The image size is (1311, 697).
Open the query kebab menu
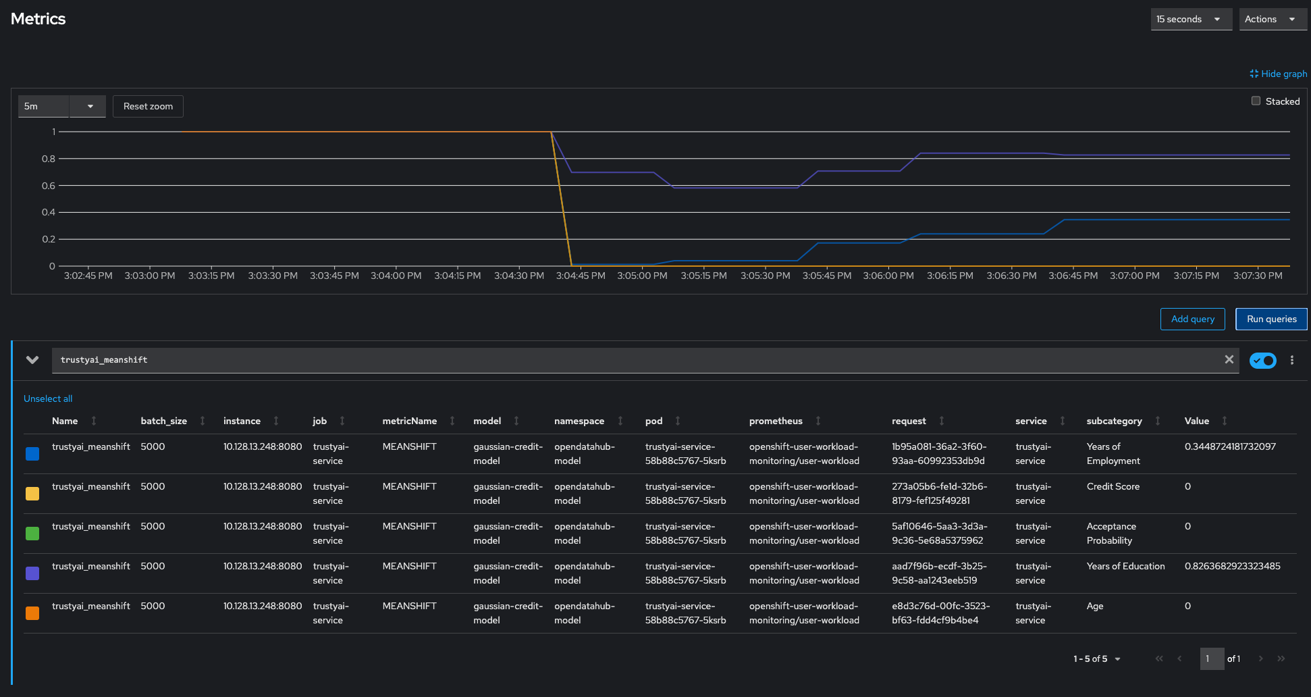click(x=1292, y=360)
